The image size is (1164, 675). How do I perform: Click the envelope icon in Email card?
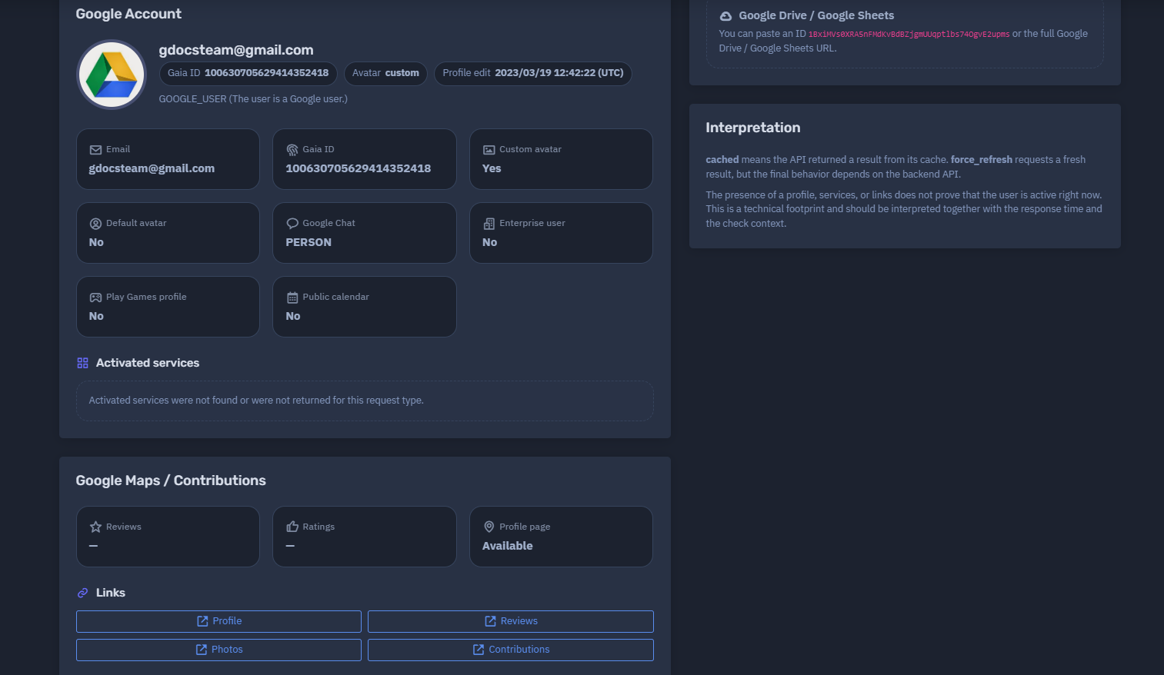click(95, 150)
